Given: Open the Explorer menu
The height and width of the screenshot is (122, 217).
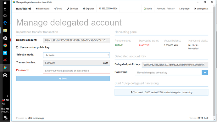Looking at the screenshot, I should (x=89, y=9).
